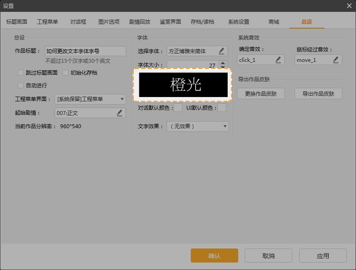The image size is (356, 270).
Task: Increase font size with up arrow
Action: pyautogui.click(x=222, y=63)
